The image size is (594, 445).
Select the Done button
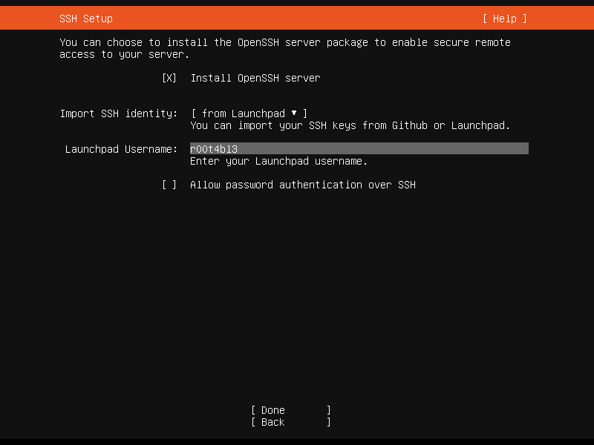[291, 410]
